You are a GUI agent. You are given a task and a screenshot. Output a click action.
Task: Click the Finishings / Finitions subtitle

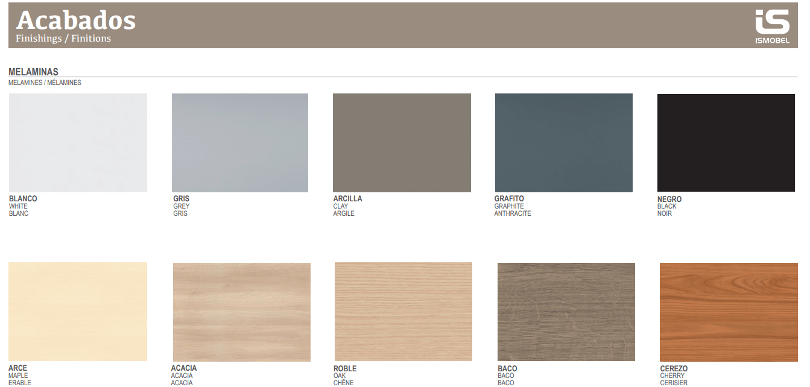point(63,39)
